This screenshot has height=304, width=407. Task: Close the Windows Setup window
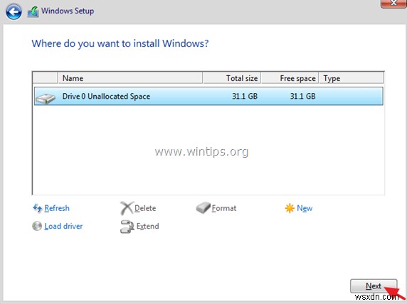[x=393, y=3]
